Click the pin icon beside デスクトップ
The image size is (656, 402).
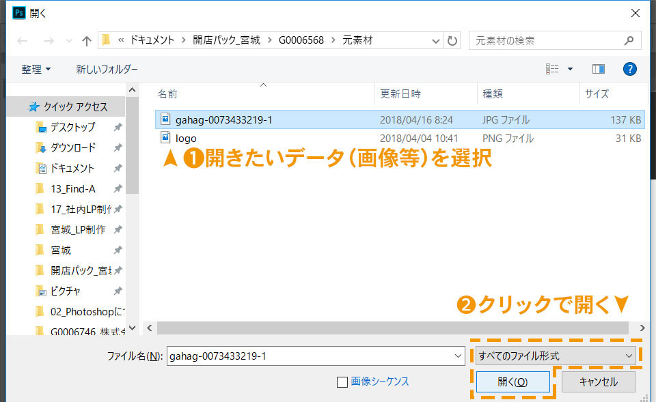pyautogui.click(x=118, y=127)
